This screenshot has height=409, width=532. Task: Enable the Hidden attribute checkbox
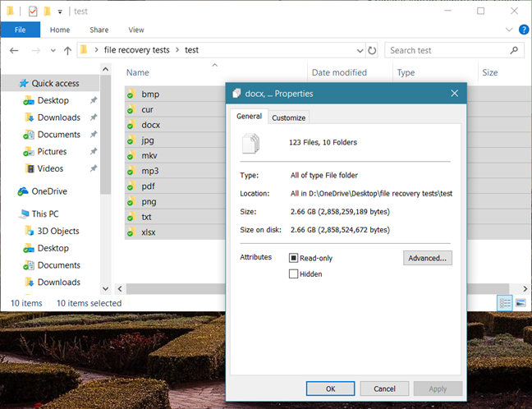293,274
